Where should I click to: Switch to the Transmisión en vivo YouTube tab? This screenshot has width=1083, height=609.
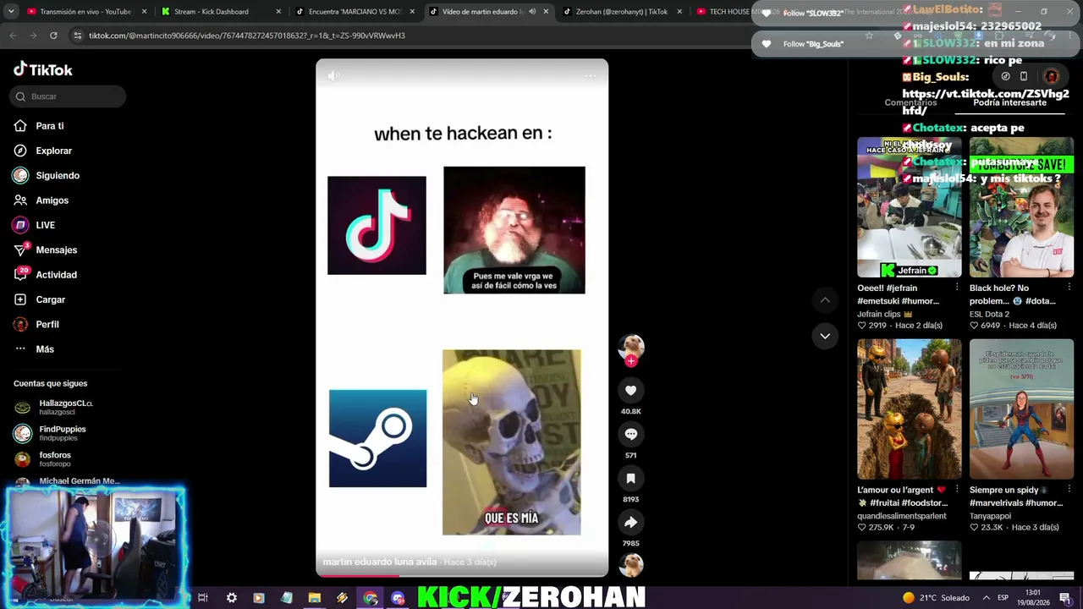pyautogui.click(x=79, y=12)
